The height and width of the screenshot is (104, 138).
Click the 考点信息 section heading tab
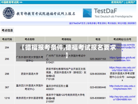[7, 30]
